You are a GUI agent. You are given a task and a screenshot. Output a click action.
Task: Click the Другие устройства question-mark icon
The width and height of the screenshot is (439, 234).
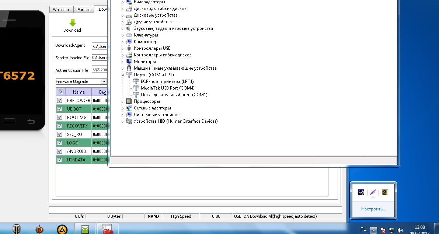pos(129,22)
